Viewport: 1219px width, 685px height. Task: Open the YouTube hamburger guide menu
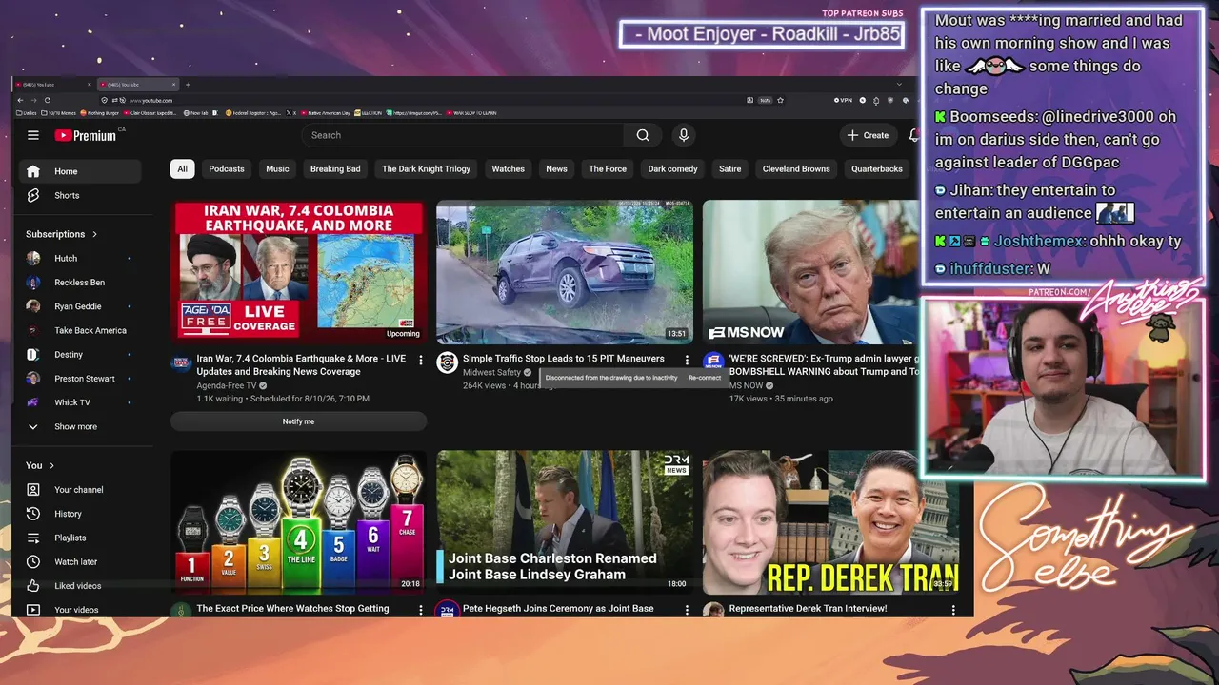(33, 135)
